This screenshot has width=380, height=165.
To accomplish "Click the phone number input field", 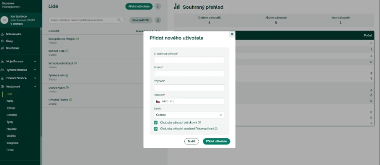I will coord(199,101).
